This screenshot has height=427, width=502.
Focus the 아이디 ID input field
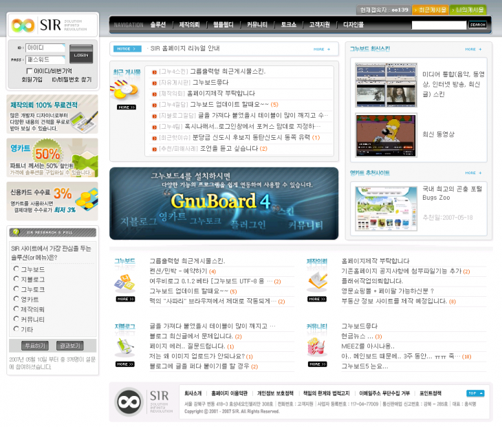pos(45,48)
